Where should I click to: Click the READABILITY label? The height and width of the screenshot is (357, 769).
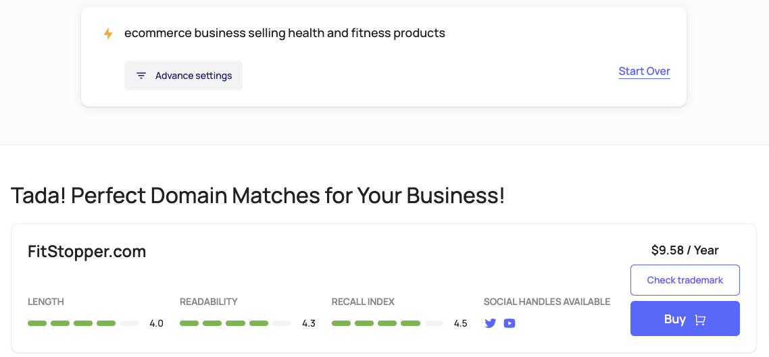pyautogui.click(x=209, y=302)
